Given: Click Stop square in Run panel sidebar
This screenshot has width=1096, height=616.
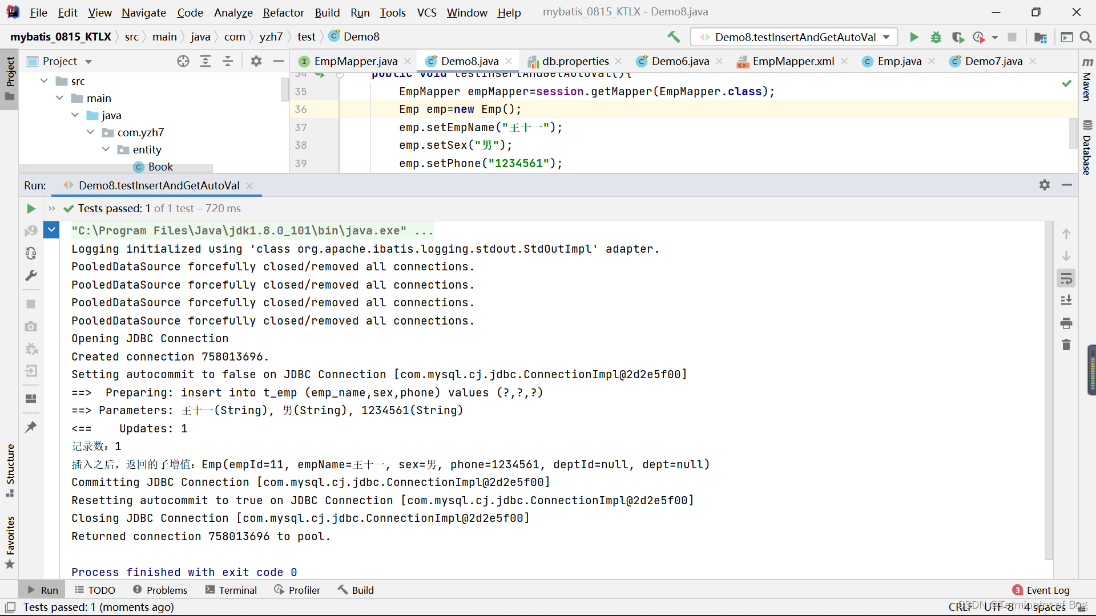Looking at the screenshot, I should click(x=31, y=304).
